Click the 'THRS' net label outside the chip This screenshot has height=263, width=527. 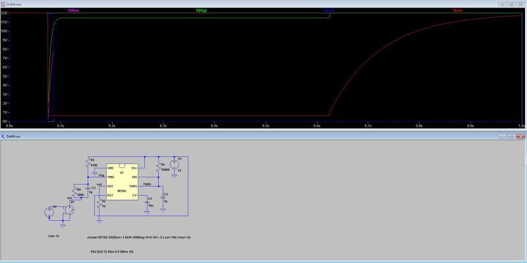[146, 184]
